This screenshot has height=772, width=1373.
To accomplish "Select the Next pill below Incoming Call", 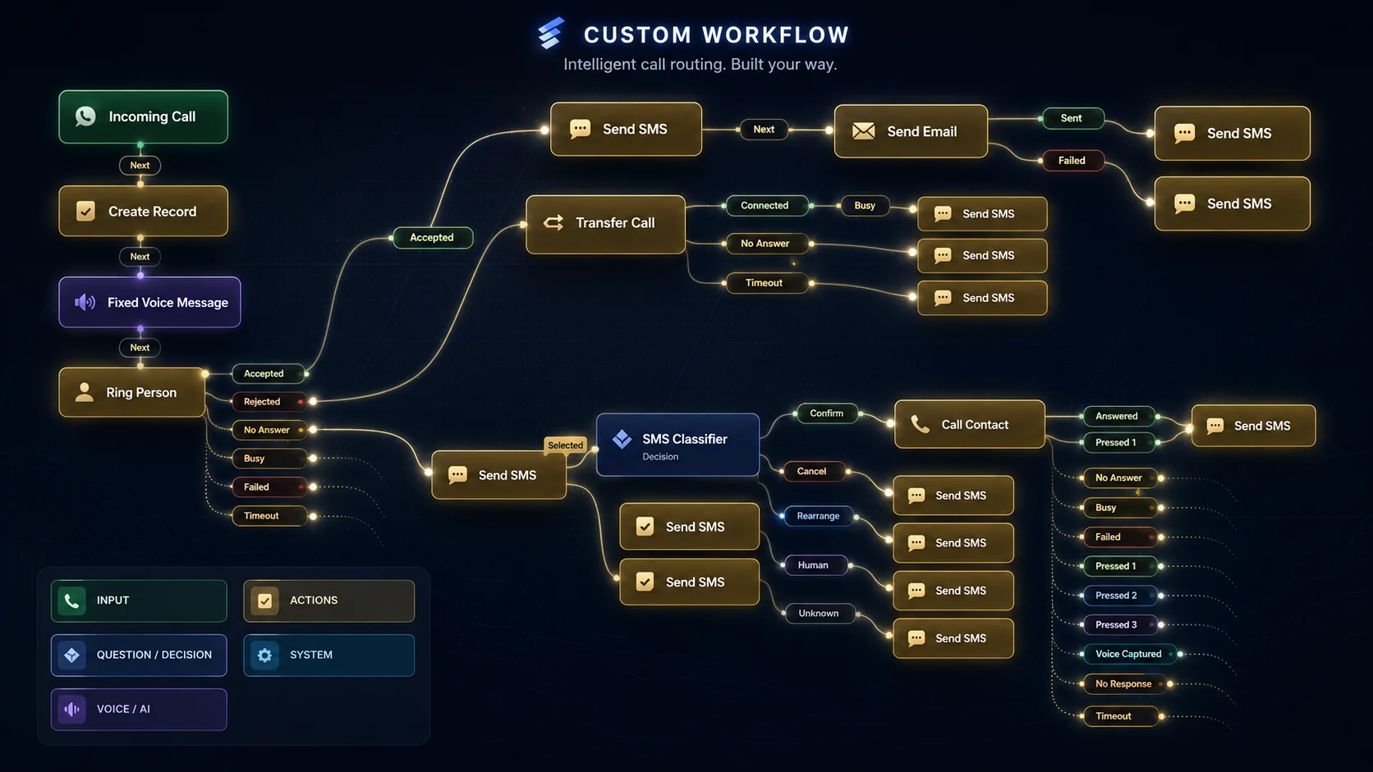I will click(140, 165).
